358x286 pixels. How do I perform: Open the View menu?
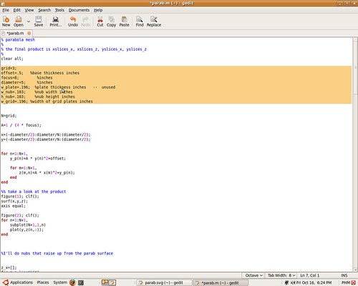tap(29, 10)
